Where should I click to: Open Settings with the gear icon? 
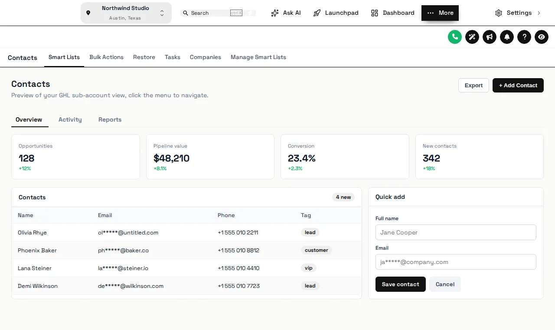click(x=518, y=13)
